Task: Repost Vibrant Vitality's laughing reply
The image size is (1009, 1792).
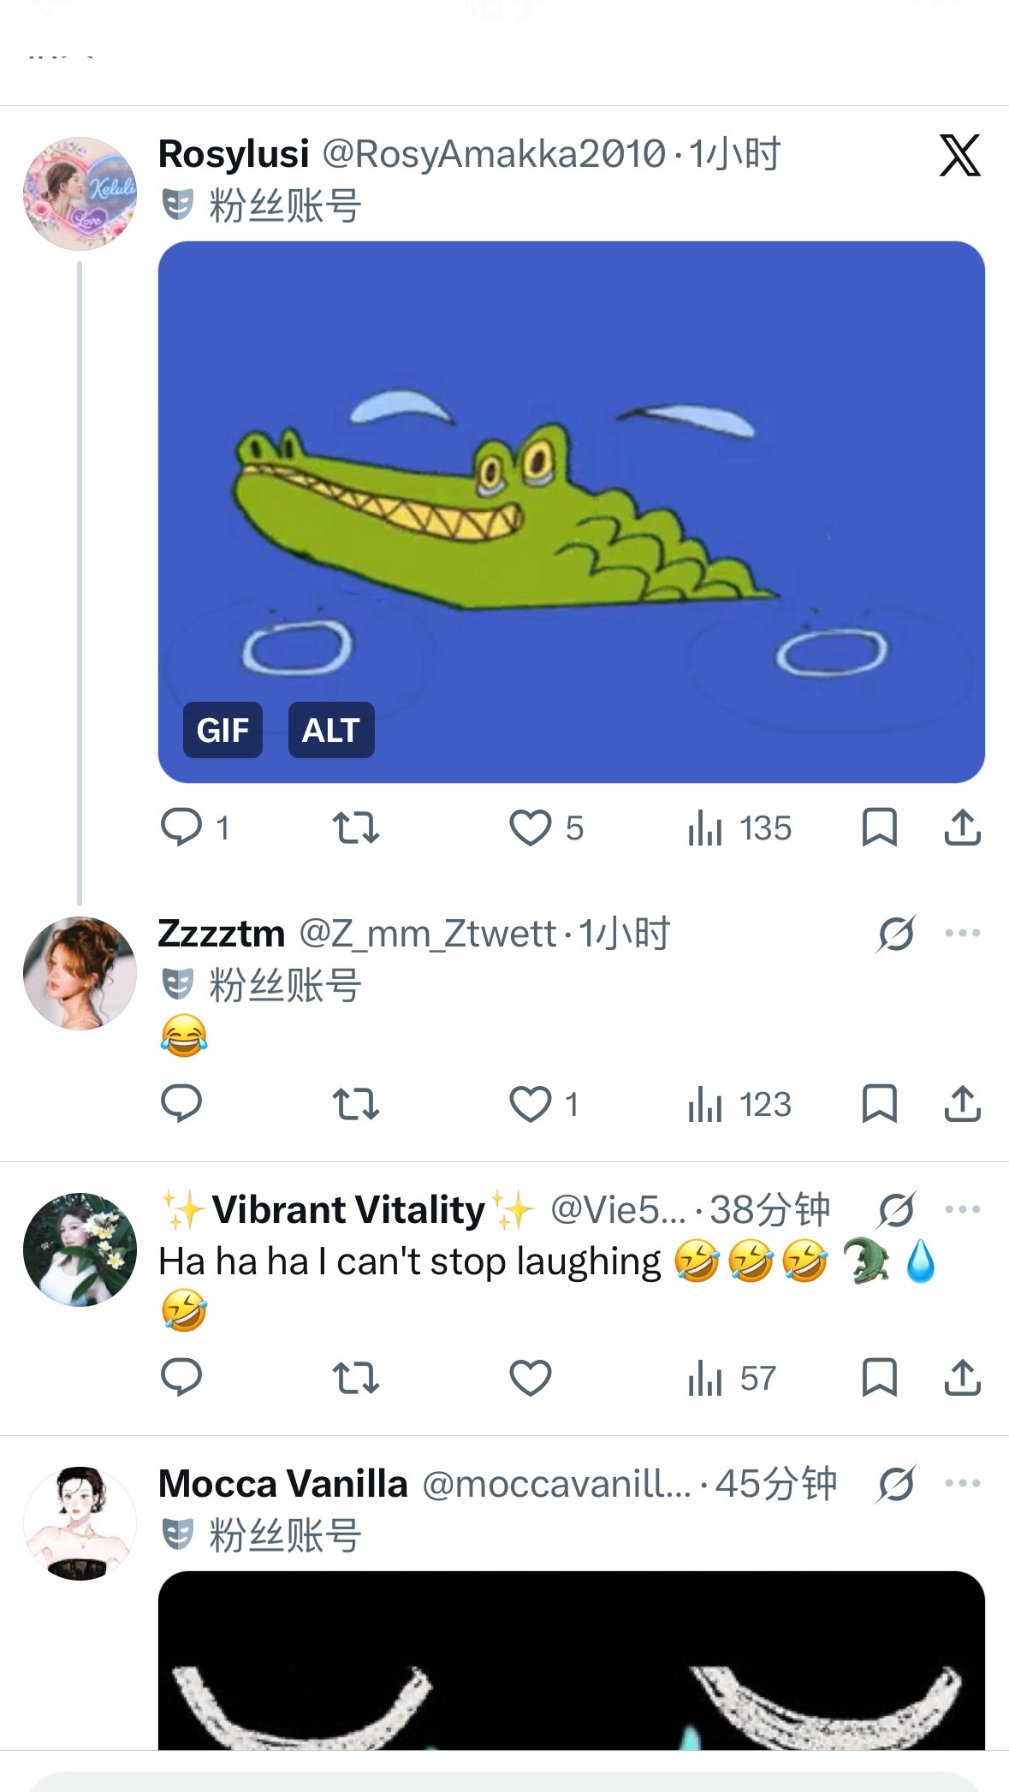Action: click(x=355, y=1378)
